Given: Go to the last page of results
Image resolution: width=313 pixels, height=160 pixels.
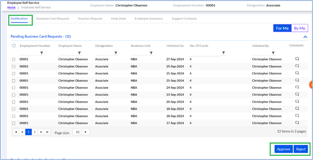Looking at the screenshot, I should (47, 132).
